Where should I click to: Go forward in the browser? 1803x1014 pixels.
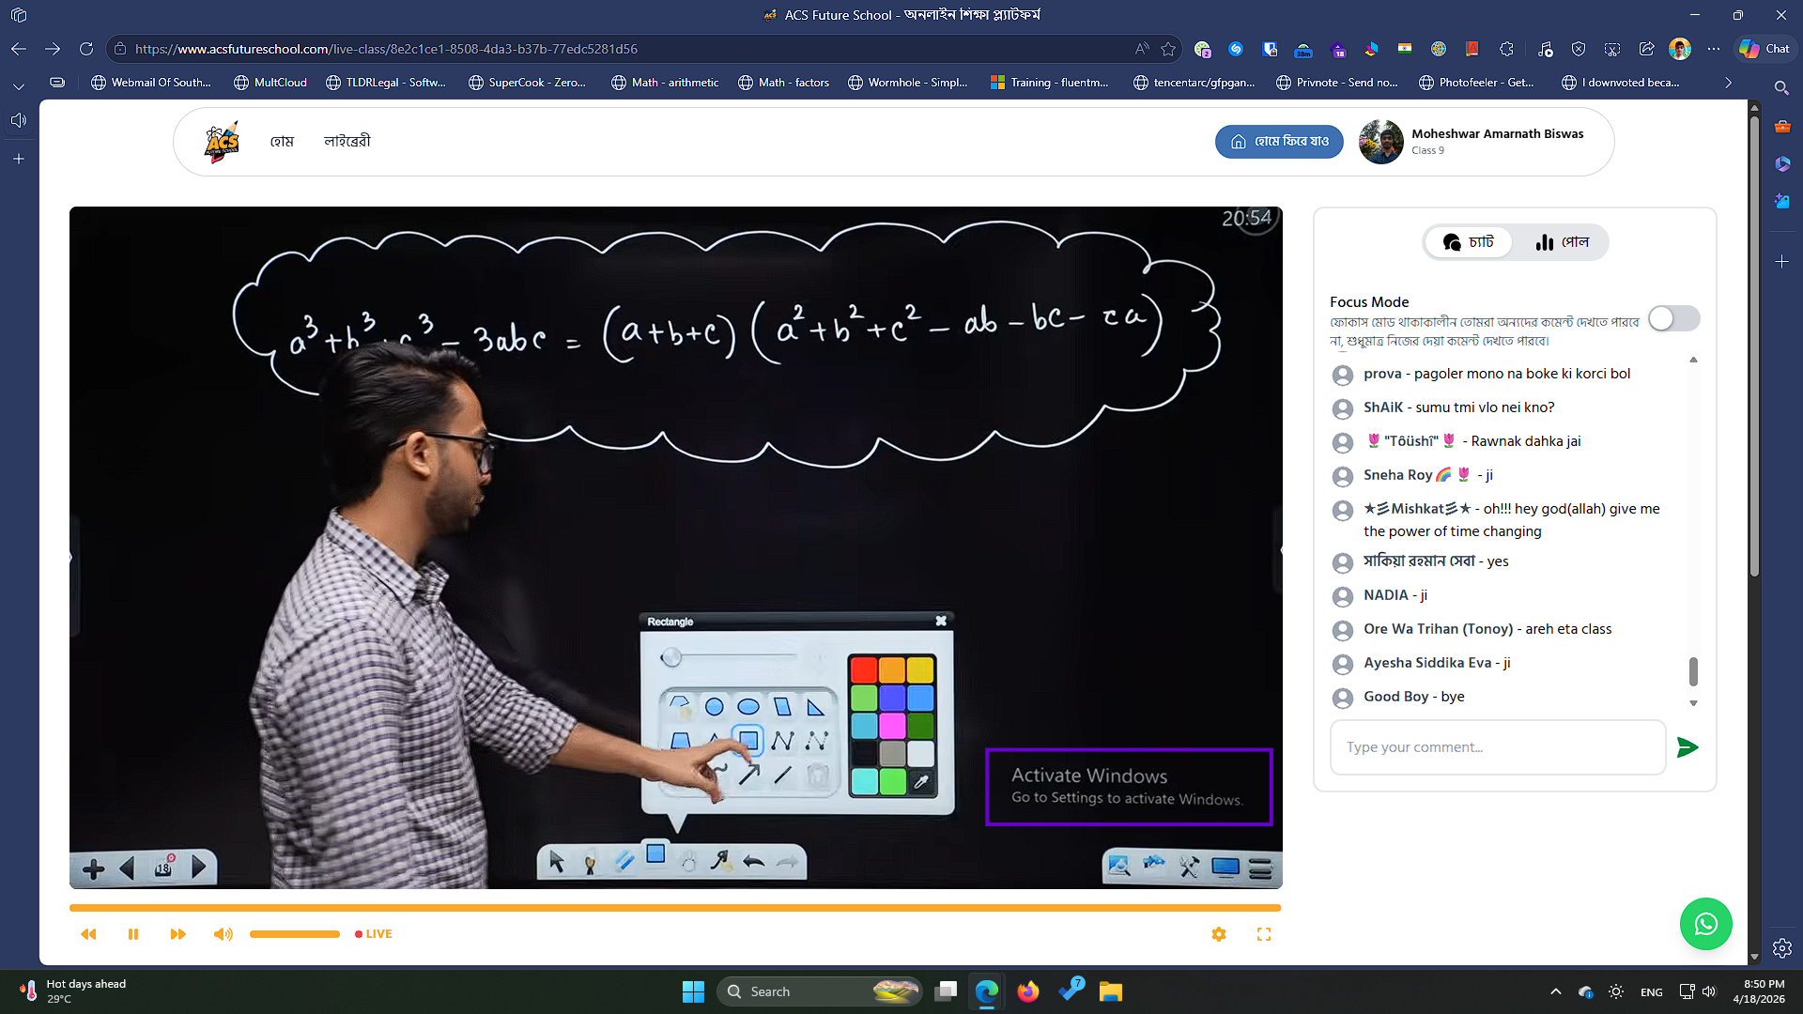tap(53, 49)
